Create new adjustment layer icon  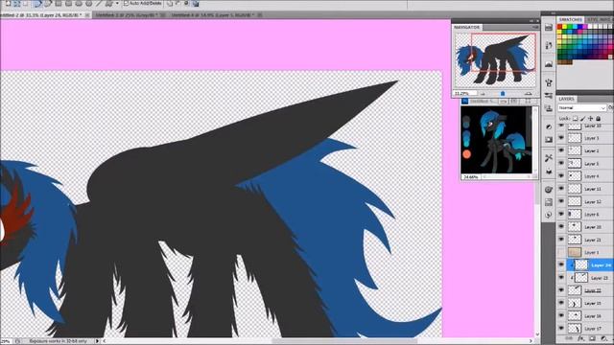tap(603, 338)
